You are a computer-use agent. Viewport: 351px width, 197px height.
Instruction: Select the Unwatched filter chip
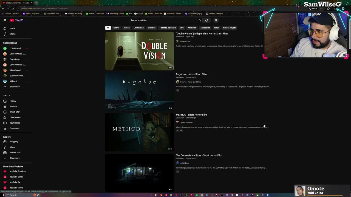[138, 28]
